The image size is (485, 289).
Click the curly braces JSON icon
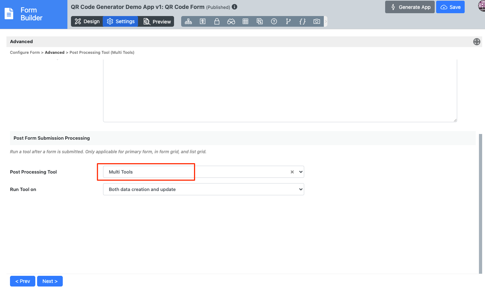tap(302, 21)
